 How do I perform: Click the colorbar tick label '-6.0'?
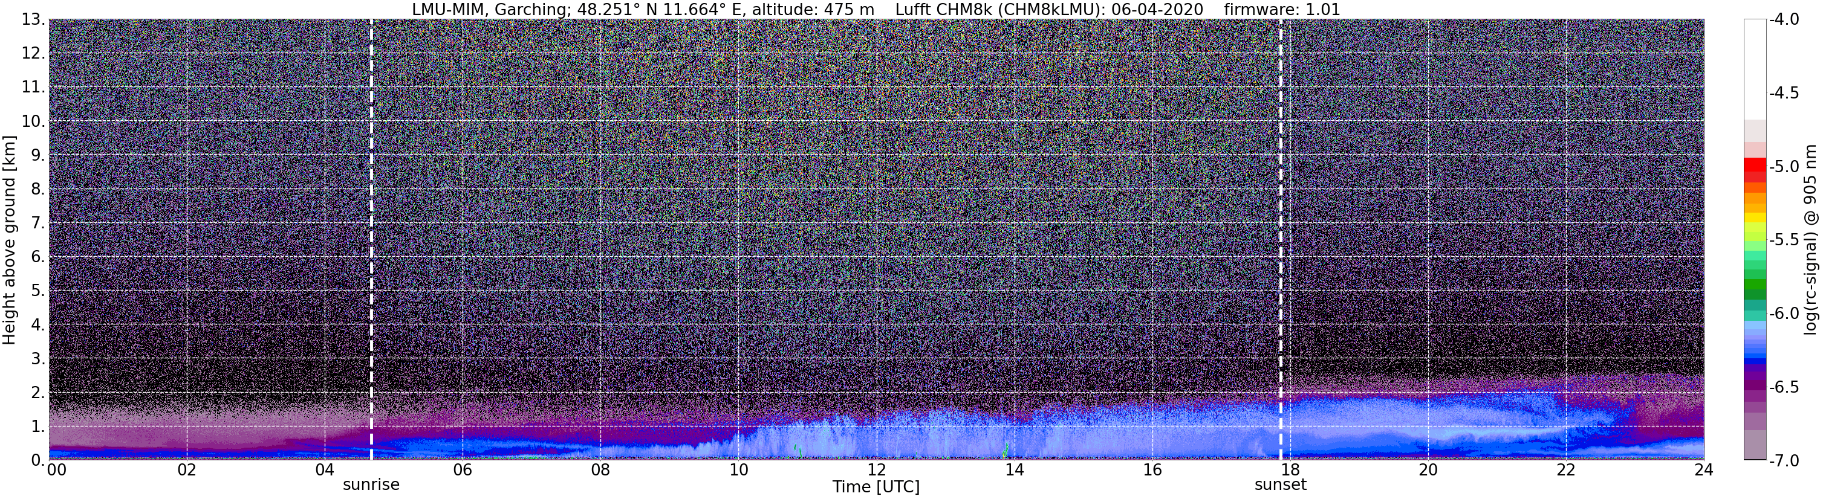click(1783, 314)
